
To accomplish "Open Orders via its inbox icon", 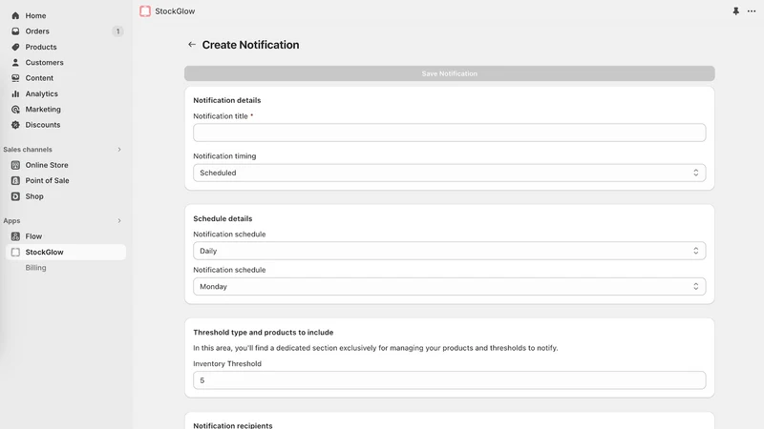I will [15, 31].
